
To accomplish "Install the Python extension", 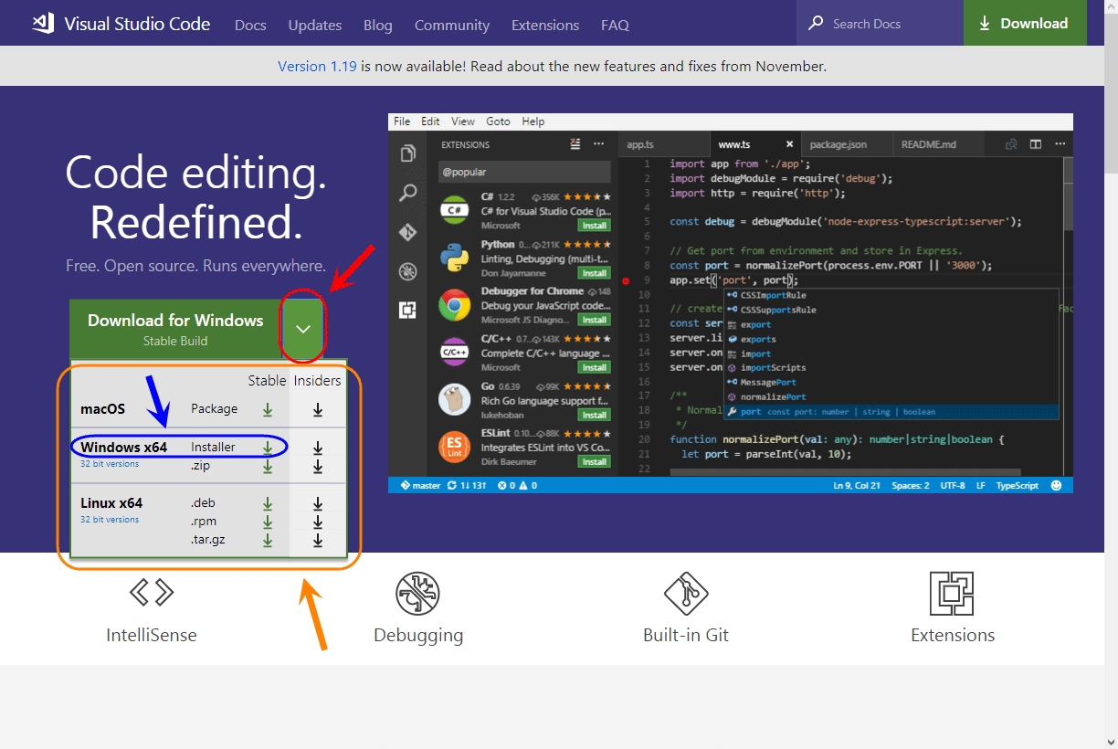I will (594, 273).
